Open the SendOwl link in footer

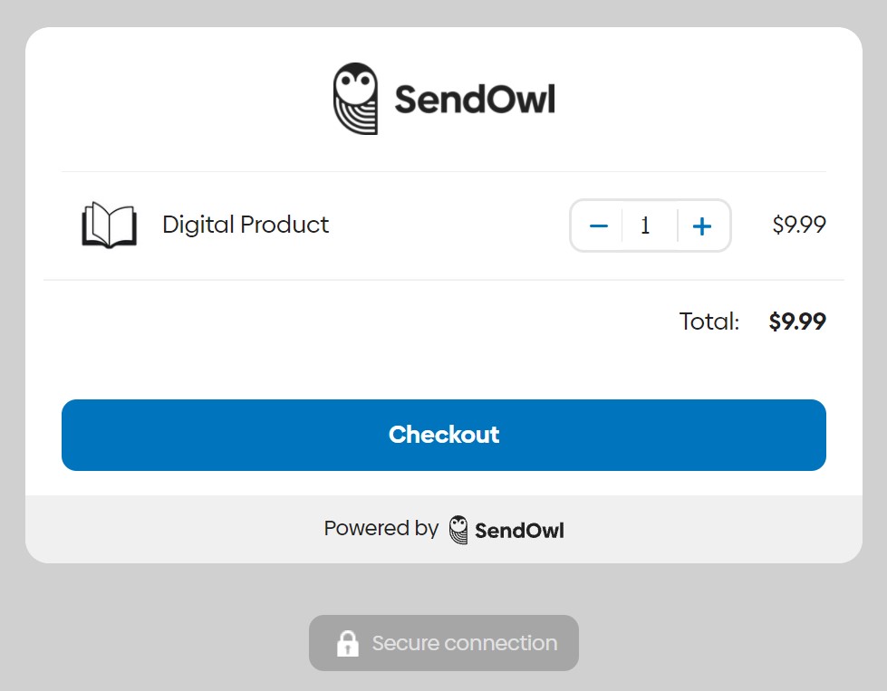519,531
